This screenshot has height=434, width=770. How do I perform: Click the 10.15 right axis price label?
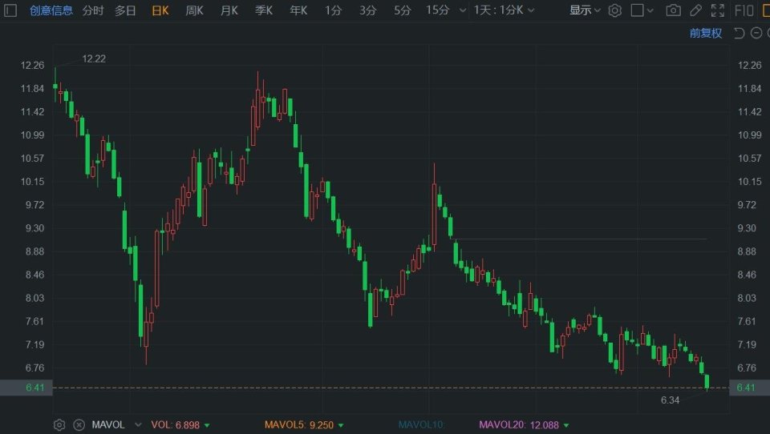749,182
